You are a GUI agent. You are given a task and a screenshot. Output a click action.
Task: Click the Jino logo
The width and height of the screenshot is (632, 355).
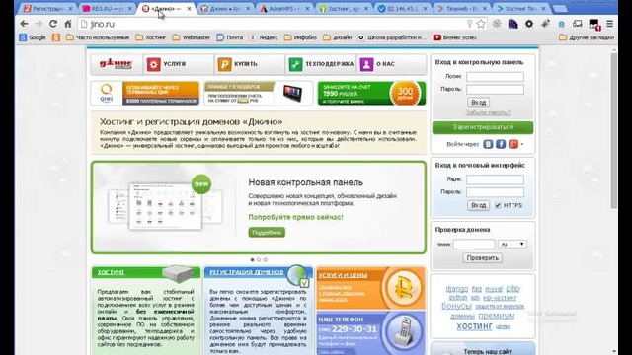tap(116, 64)
